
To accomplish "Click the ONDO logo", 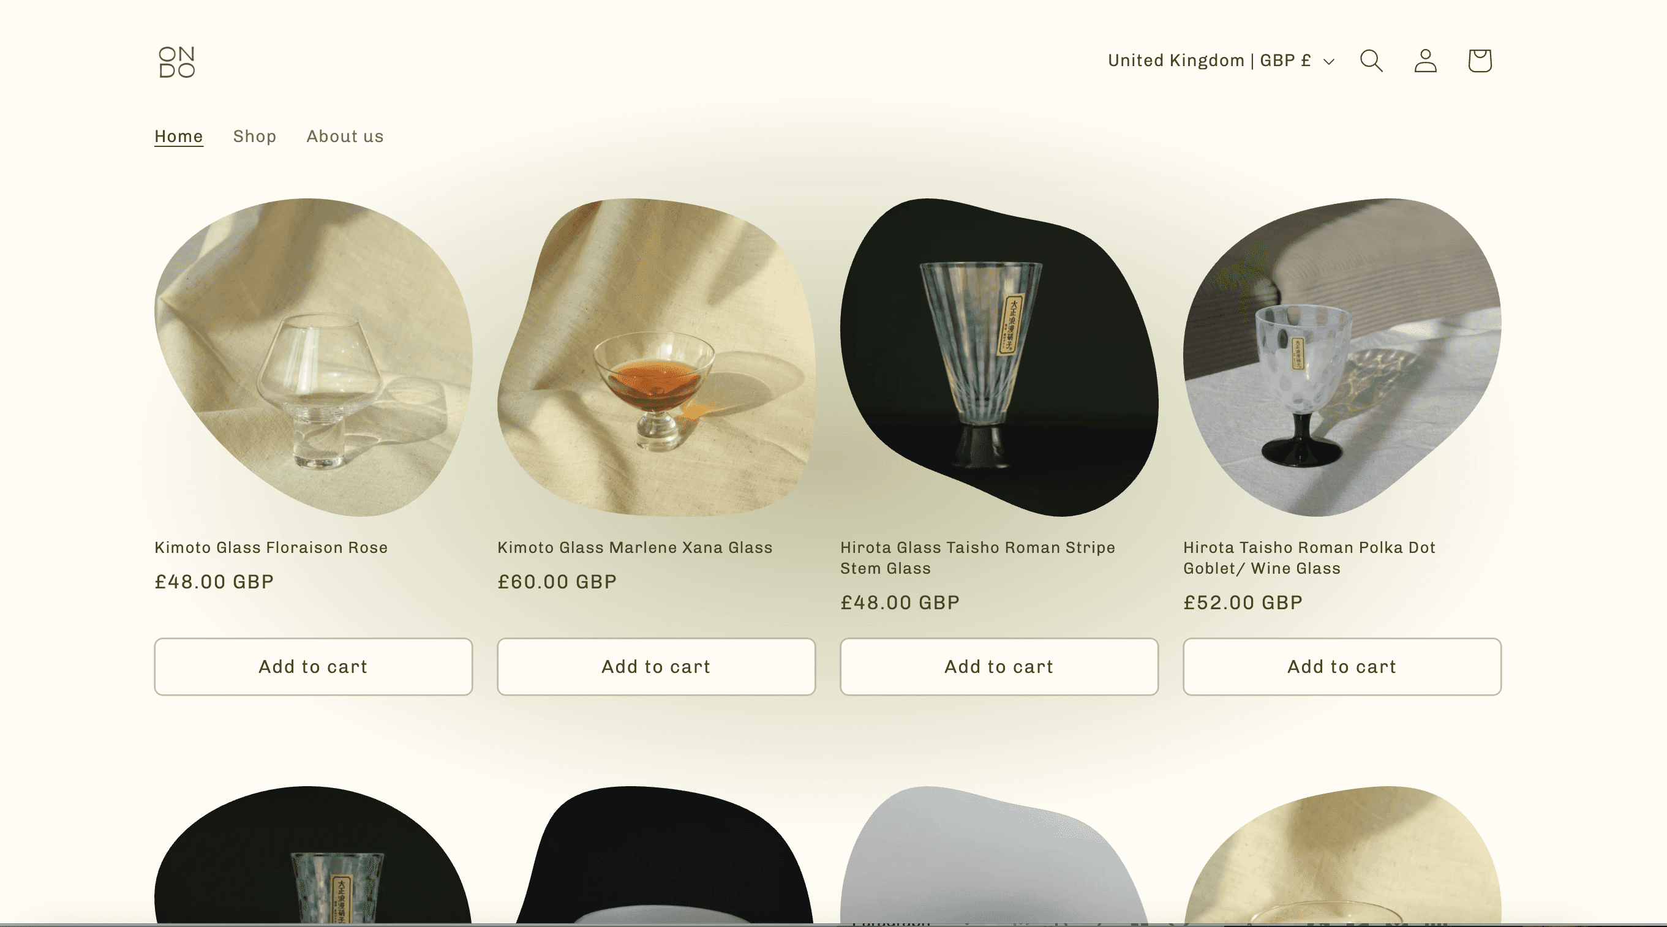I will (176, 62).
